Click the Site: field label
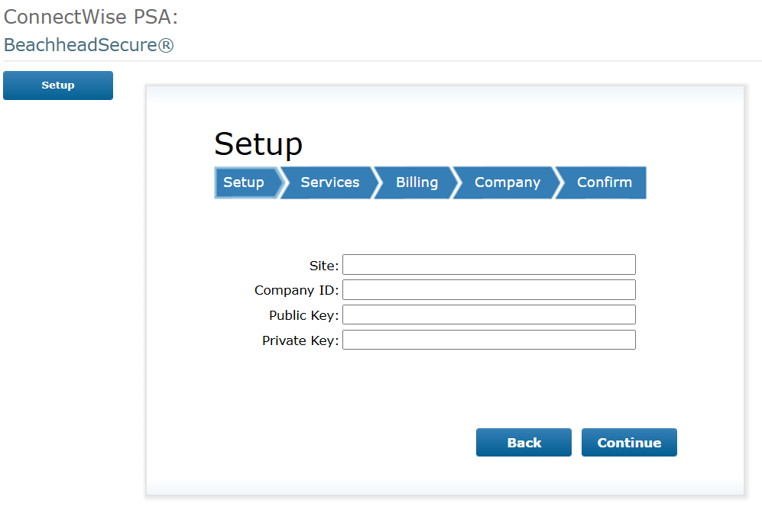Screen dimensions: 762x513 pyautogui.click(x=324, y=266)
